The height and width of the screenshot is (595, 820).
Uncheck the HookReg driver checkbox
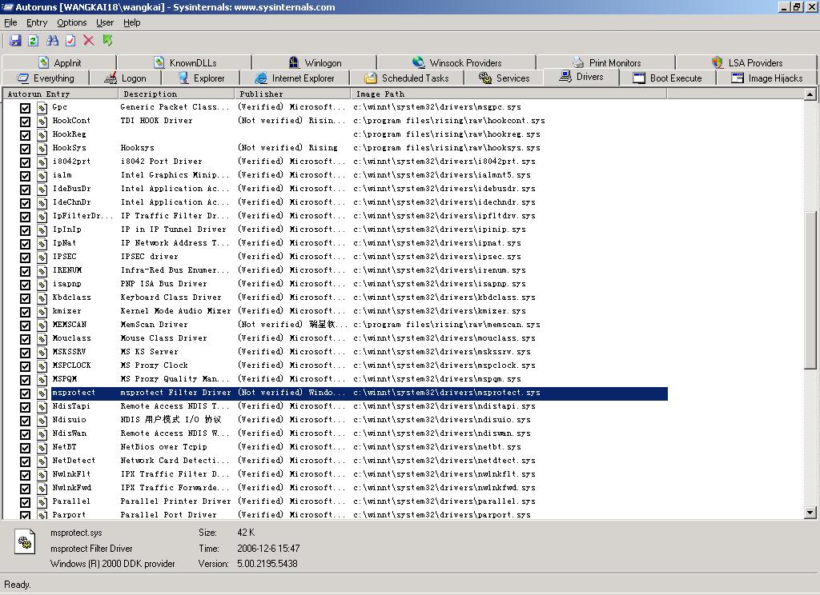pyautogui.click(x=25, y=135)
